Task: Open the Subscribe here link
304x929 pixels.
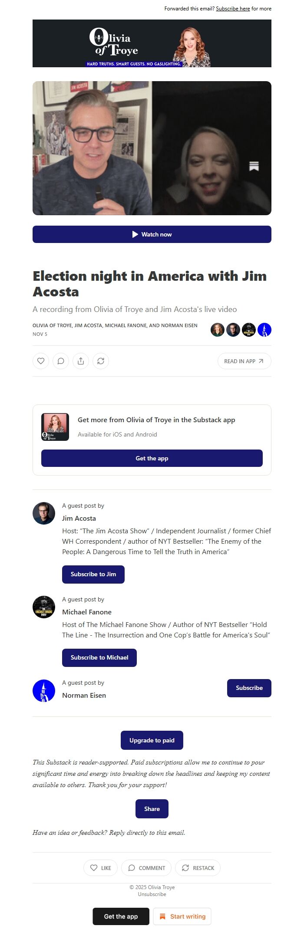Action: click(x=233, y=9)
